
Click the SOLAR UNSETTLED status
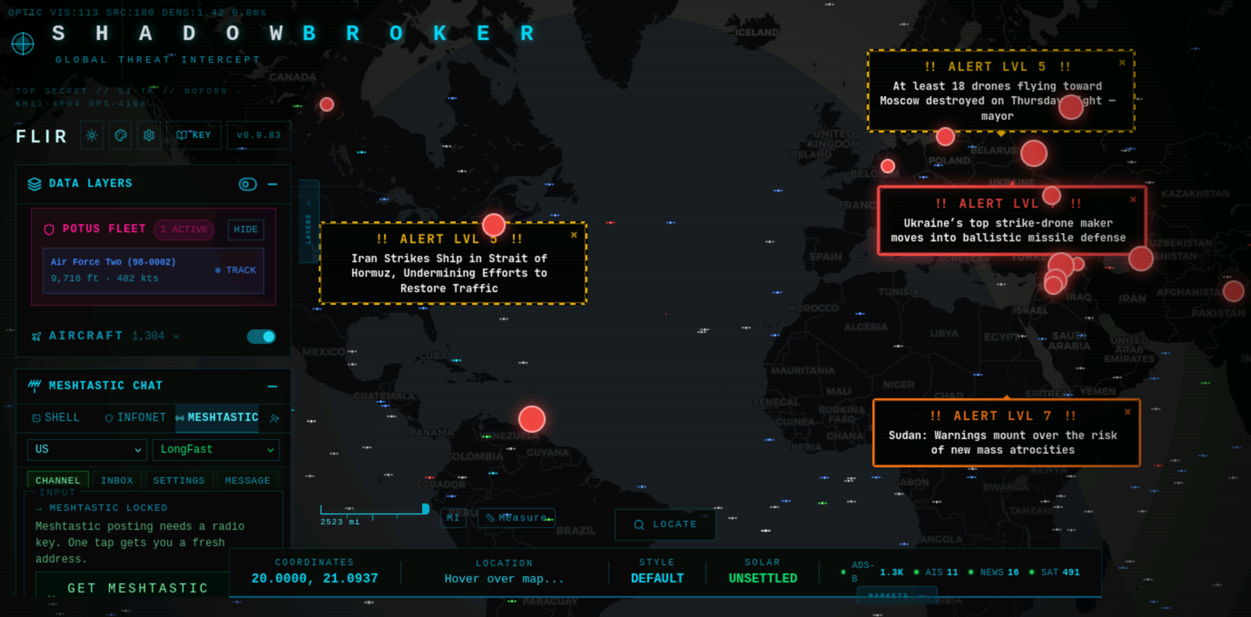pyautogui.click(x=762, y=578)
